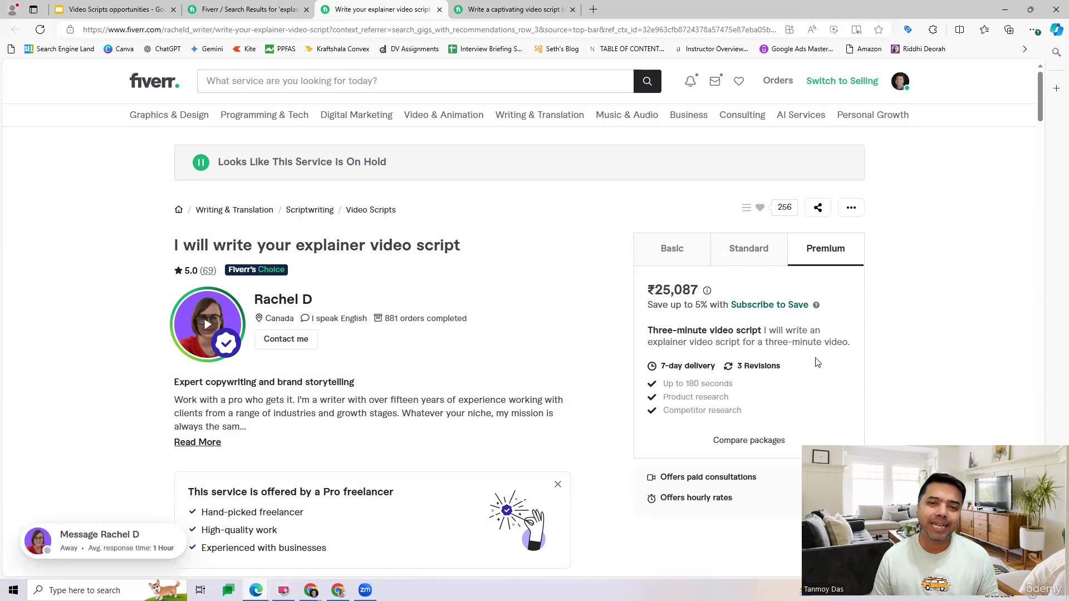Image resolution: width=1069 pixels, height=601 pixels.
Task: Click Subscribe to Save link
Action: point(769,305)
